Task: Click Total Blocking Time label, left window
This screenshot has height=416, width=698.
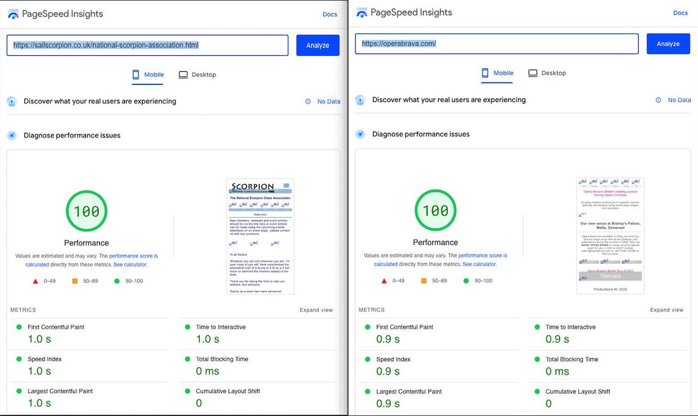Action: [x=222, y=359]
